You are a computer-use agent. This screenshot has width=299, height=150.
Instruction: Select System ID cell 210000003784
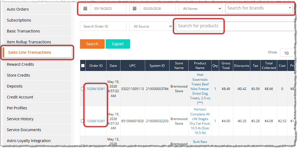(157, 89)
